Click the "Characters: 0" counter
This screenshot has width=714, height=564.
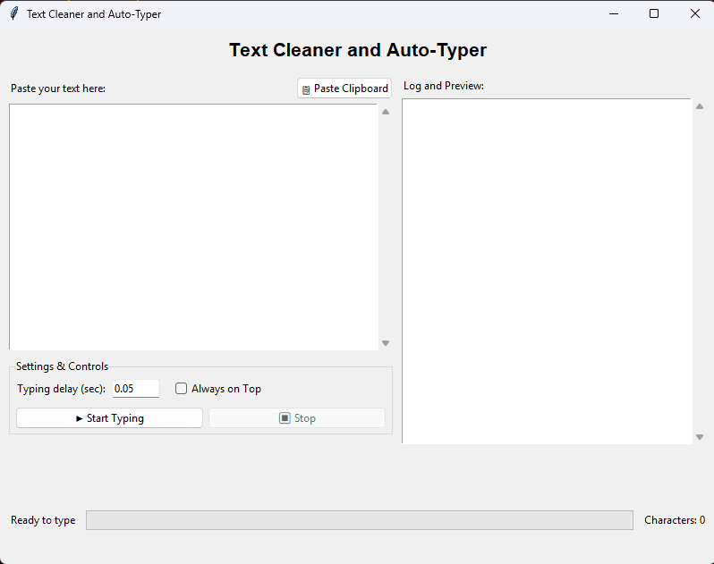click(675, 520)
